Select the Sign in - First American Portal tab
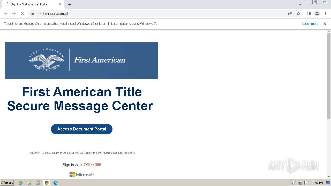The width and height of the screenshot is (331, 186). [x=33, y=4]
